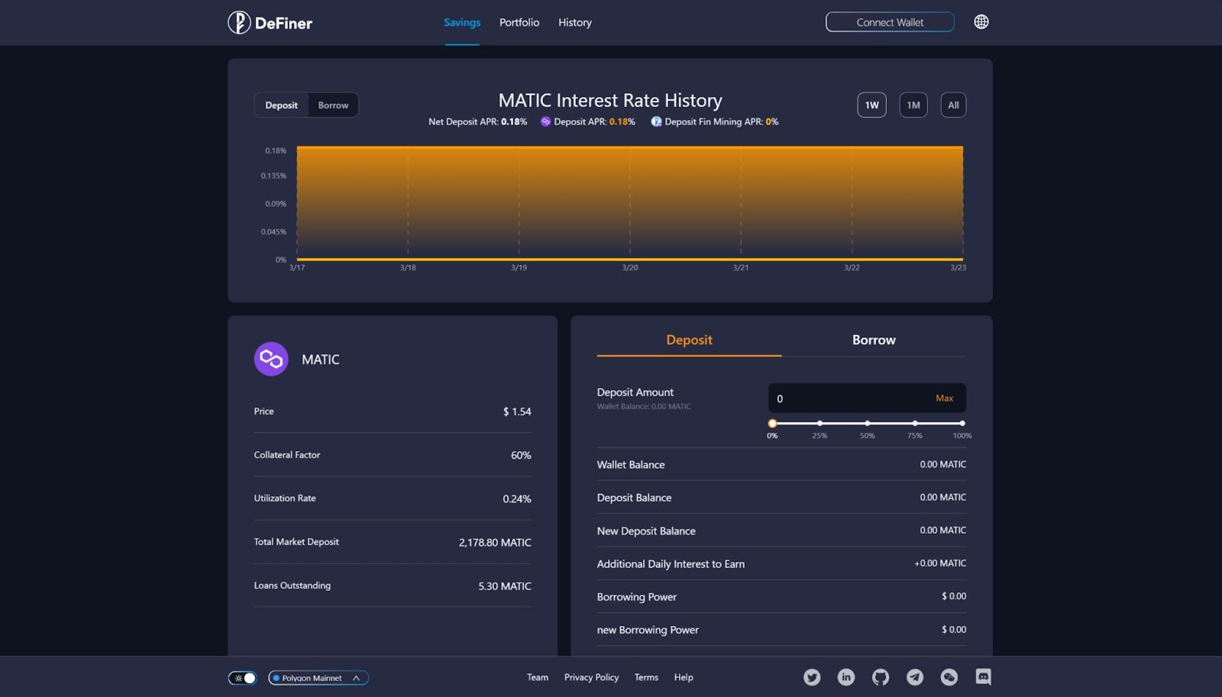
Task: Open the Telegram footer icon
Action: click(x=915, y=677)
